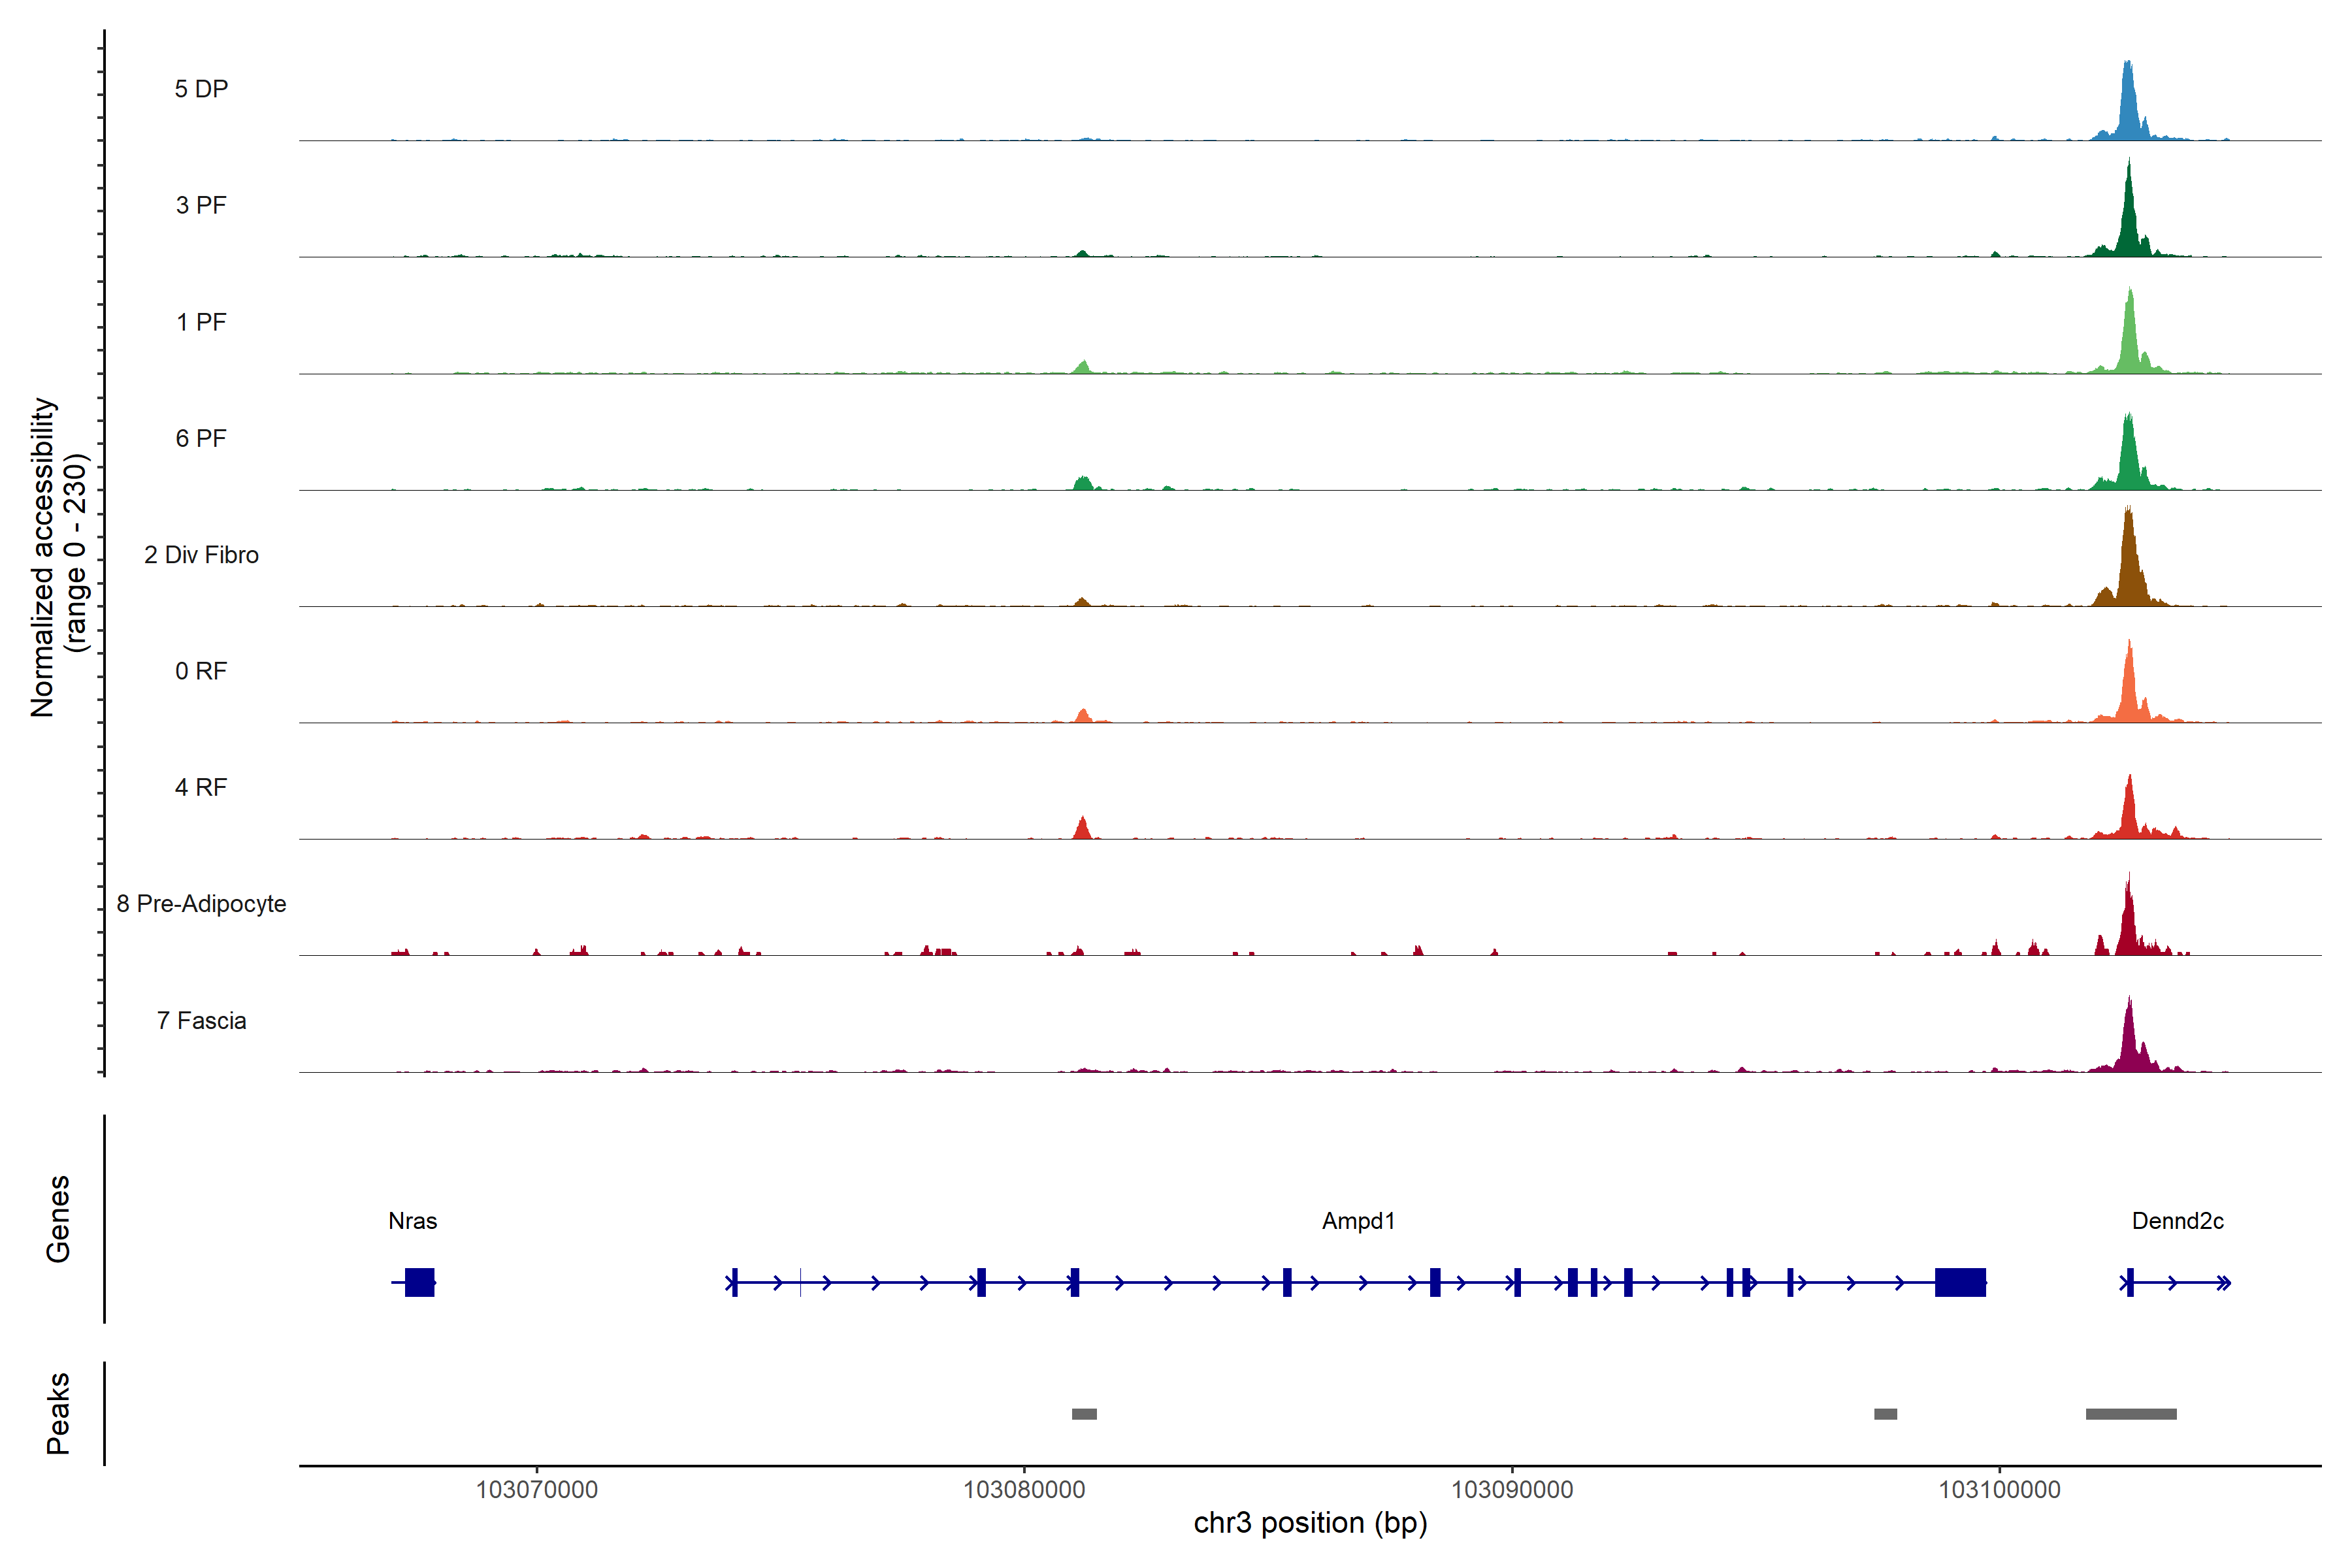
Task: Select the 3 PF track label
Action: click(x=201, y=206)
